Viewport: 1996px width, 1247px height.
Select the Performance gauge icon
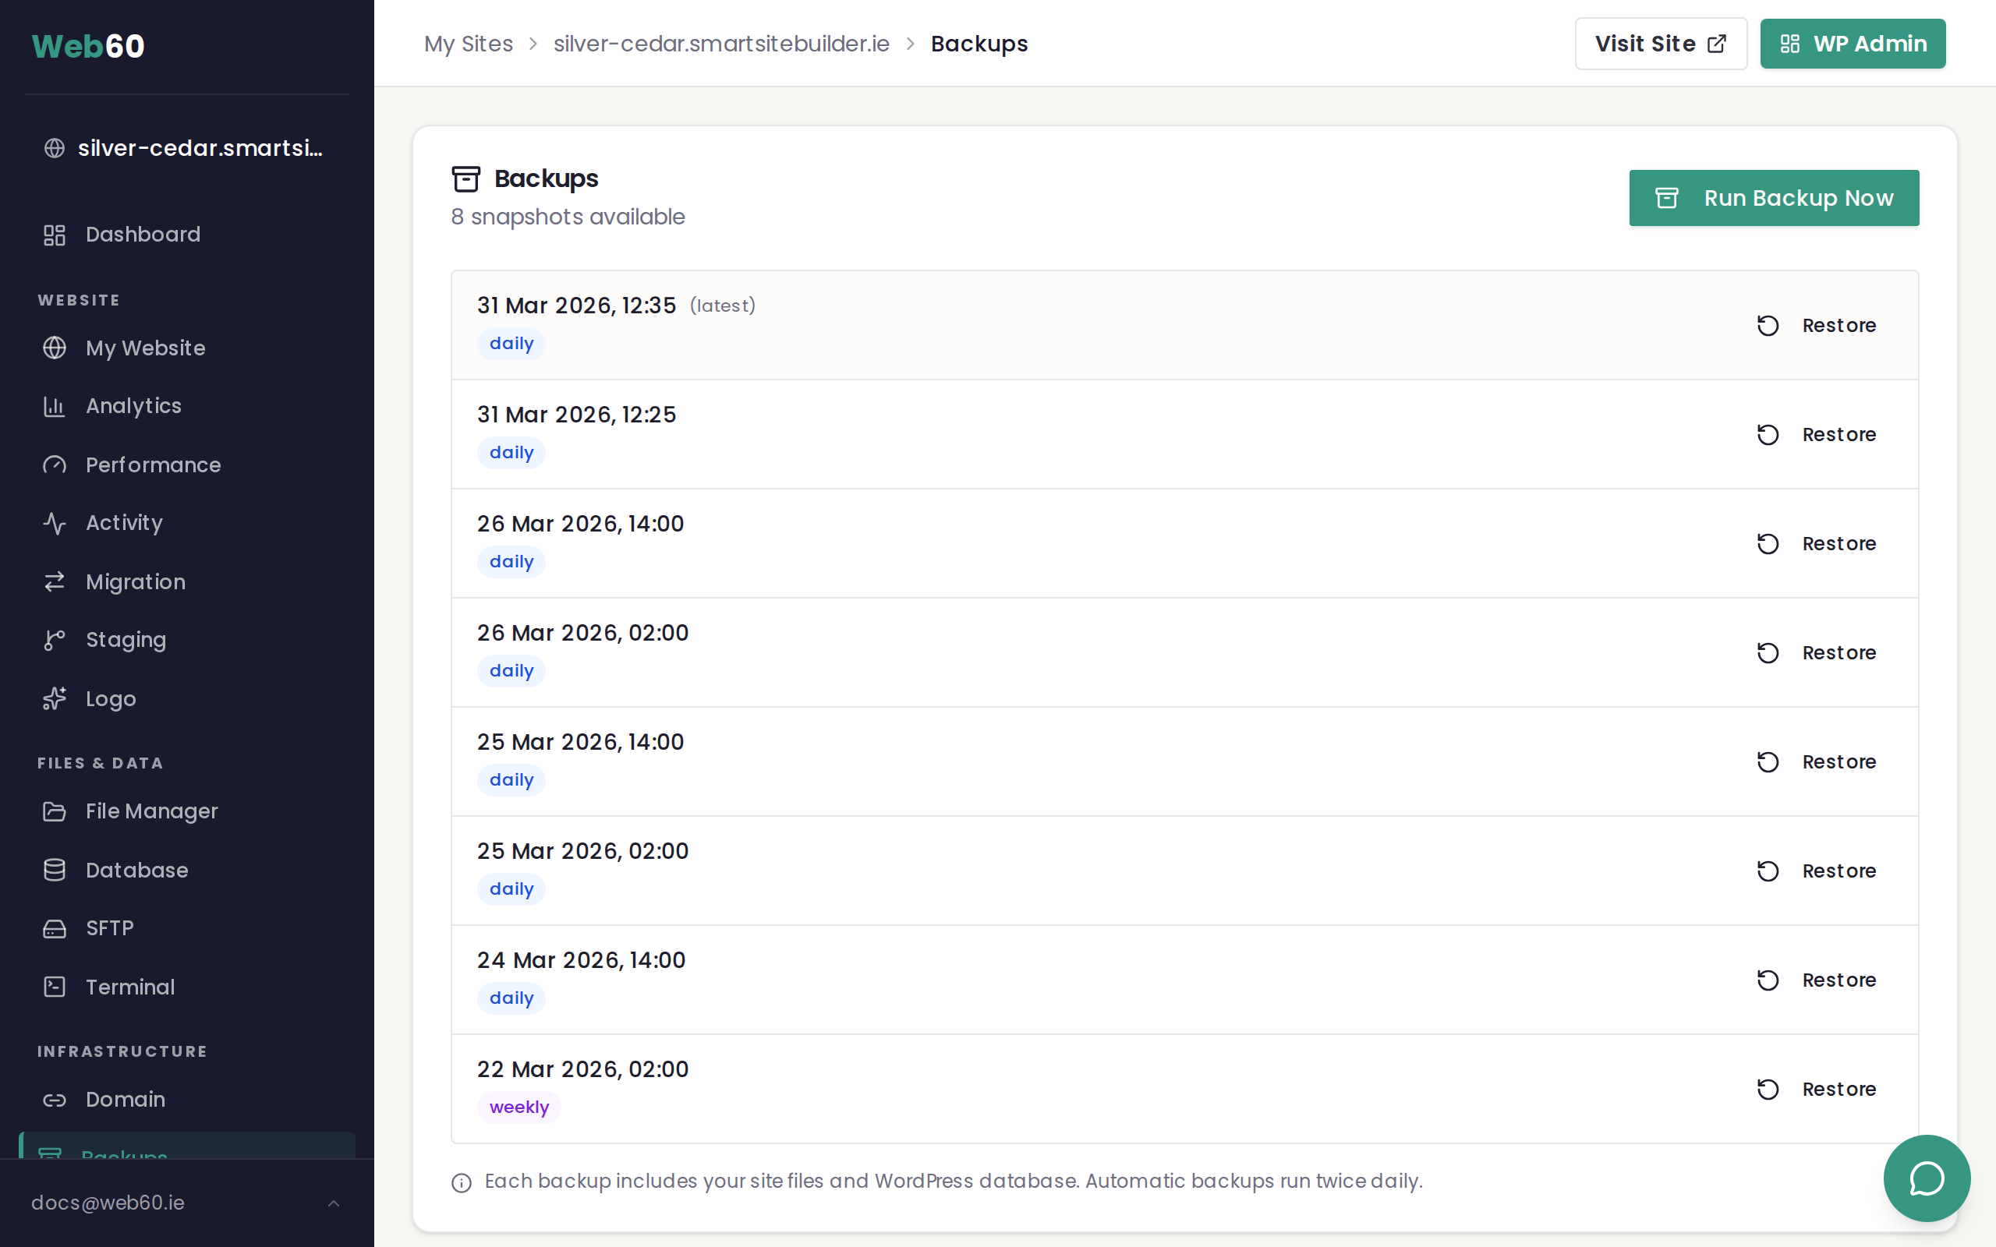point(55,465)
